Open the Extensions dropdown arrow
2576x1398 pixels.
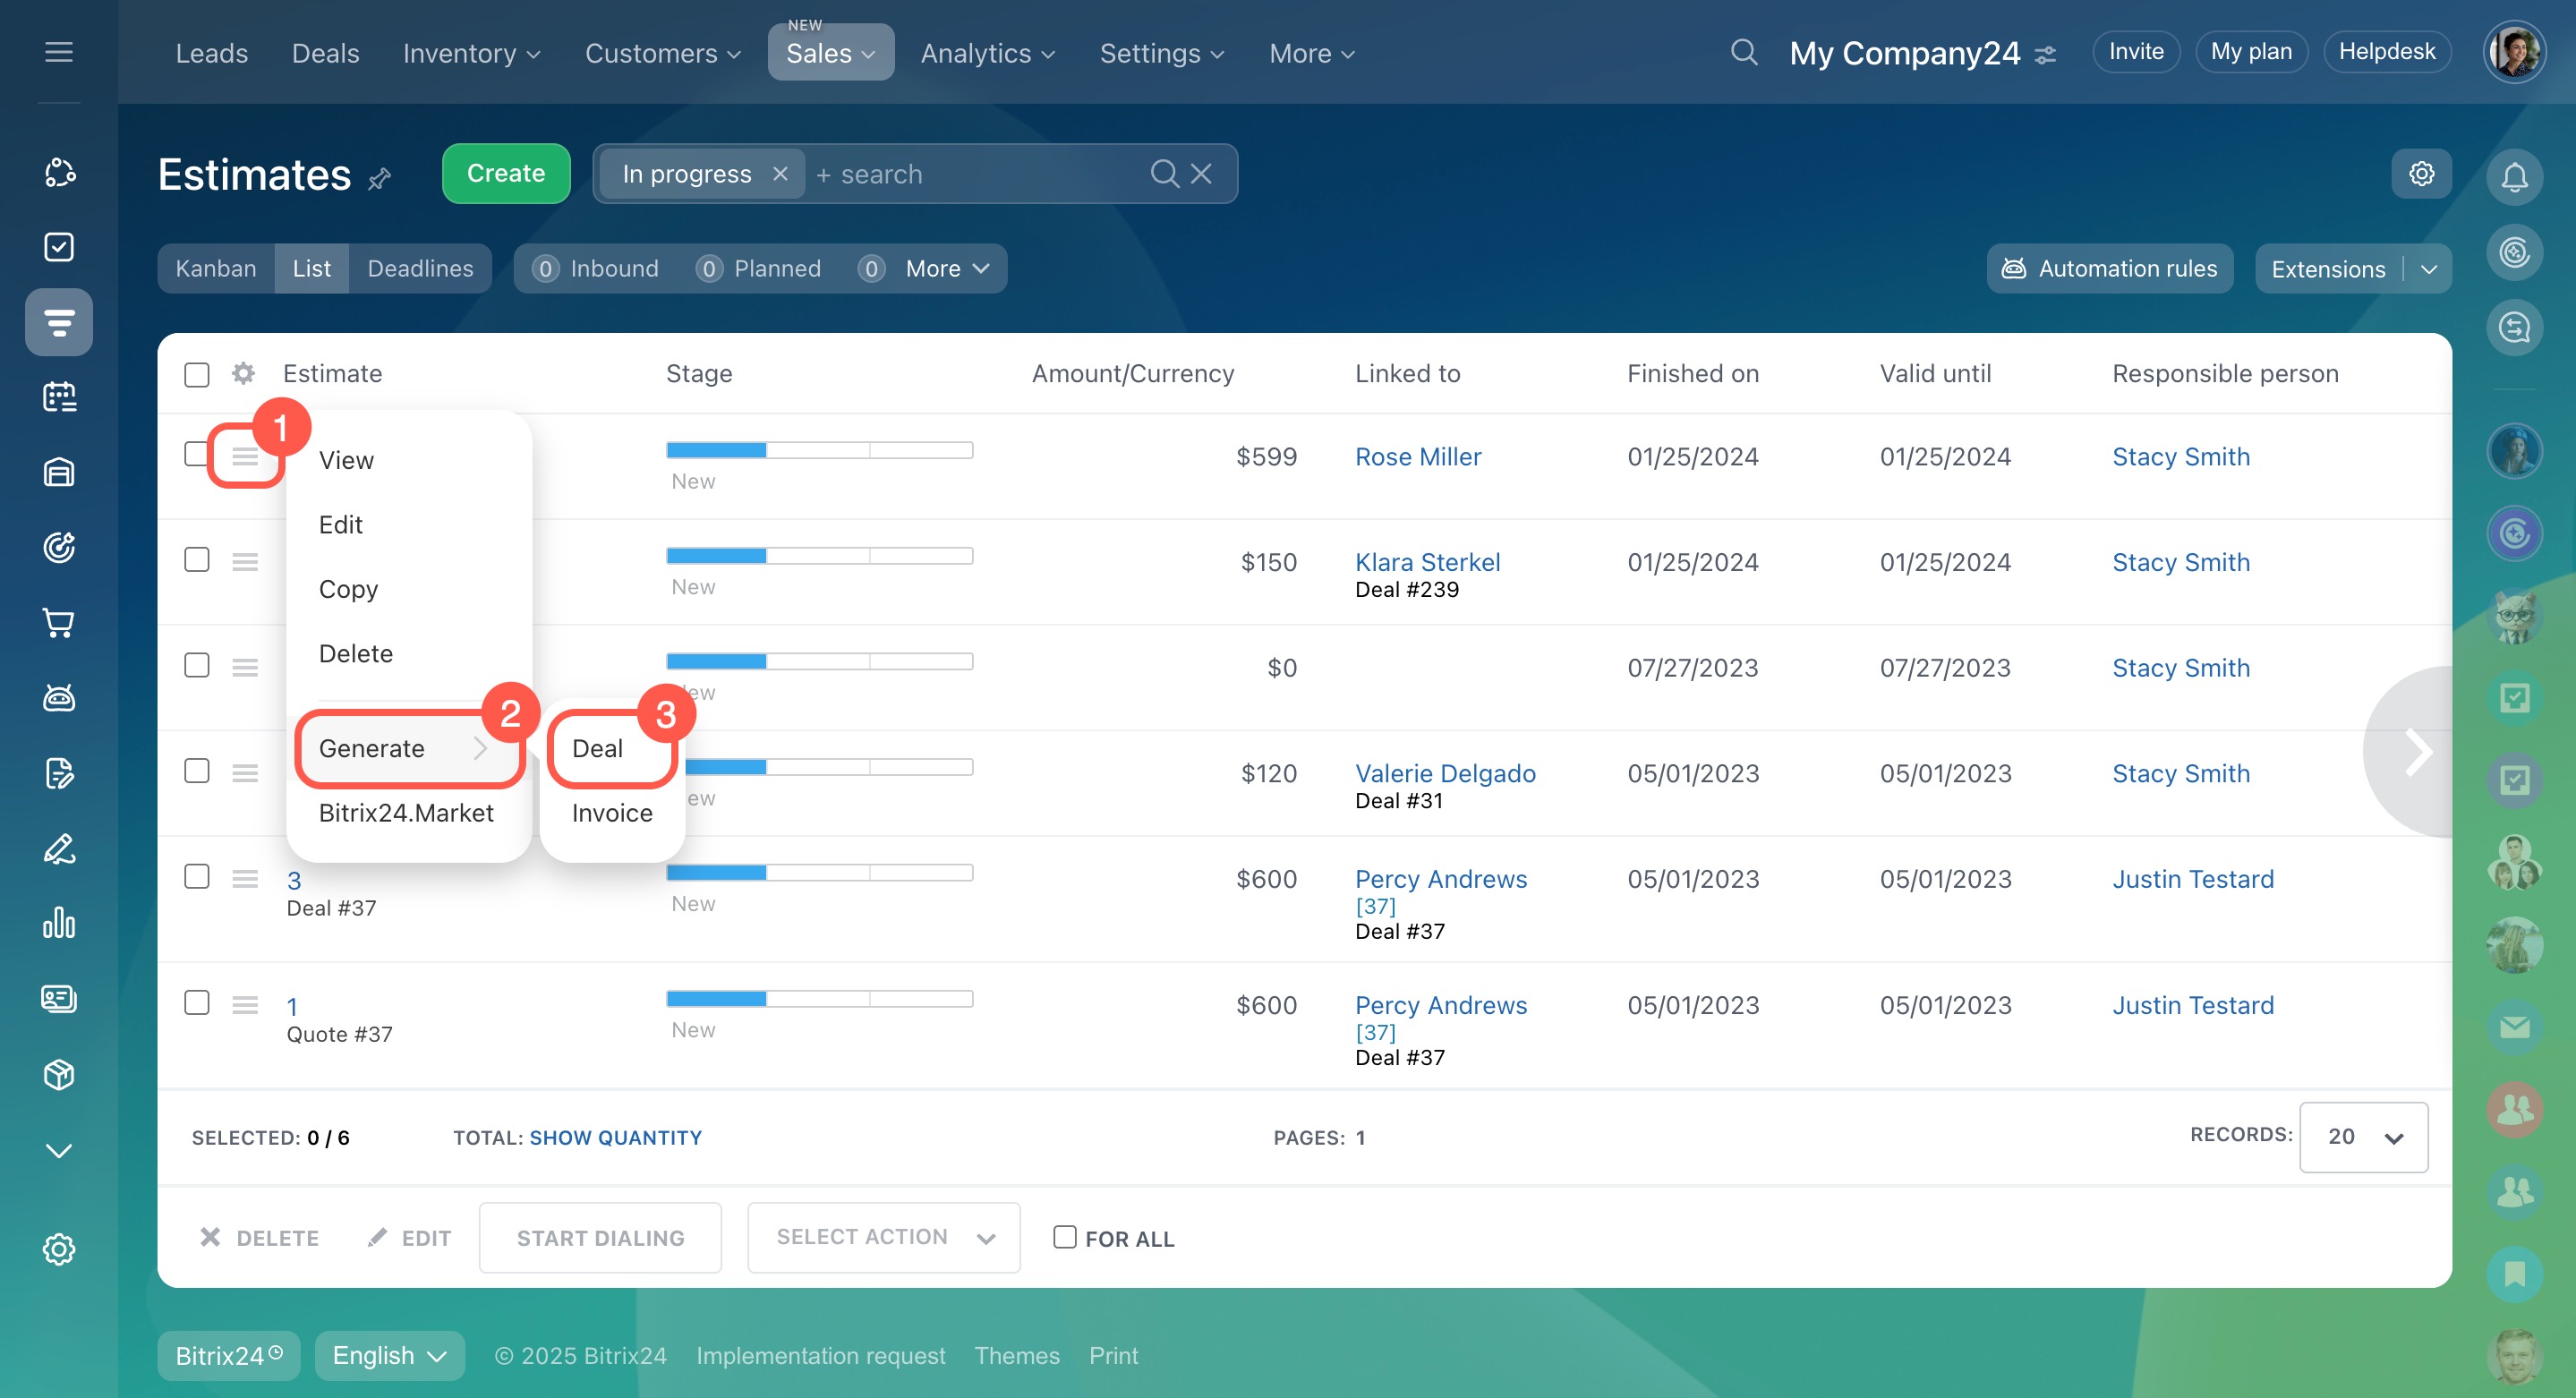(x=2429, y=269)
